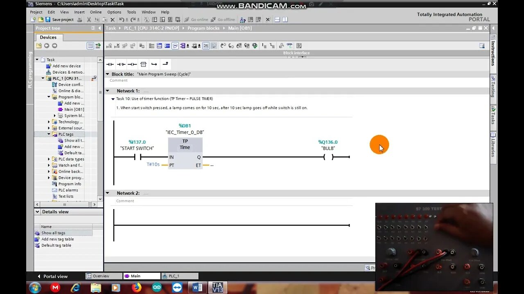Insert a normally closed contact
The width and height of the screenshot is (524, 294).
click(121, 64)
